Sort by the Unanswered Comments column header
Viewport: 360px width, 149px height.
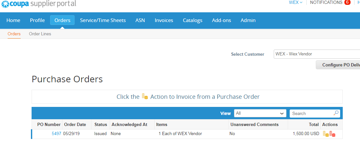pos(255,125)
